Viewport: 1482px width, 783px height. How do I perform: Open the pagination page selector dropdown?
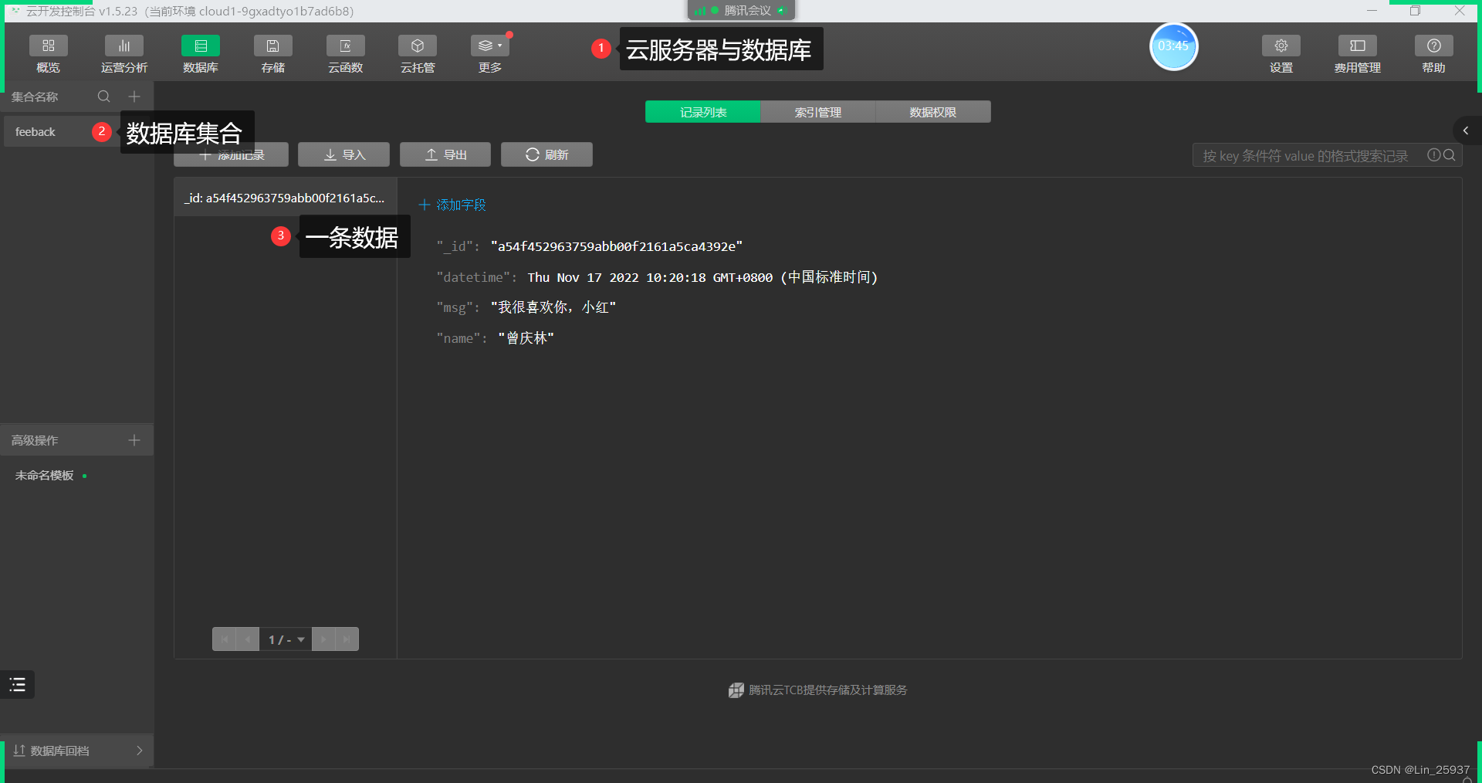click(x=285, y=639)
